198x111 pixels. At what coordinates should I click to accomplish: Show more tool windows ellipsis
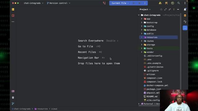tap(13, 22)
